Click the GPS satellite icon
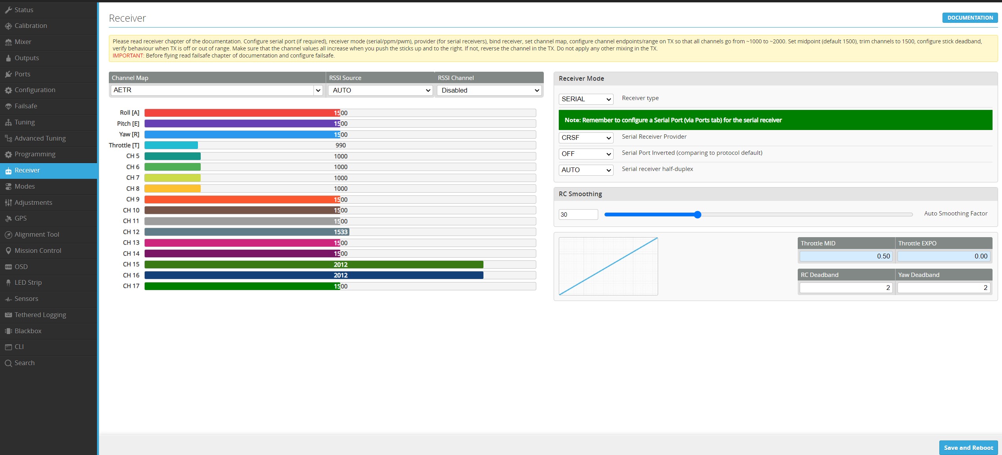The image size is (1002, 455). (8, 219)
